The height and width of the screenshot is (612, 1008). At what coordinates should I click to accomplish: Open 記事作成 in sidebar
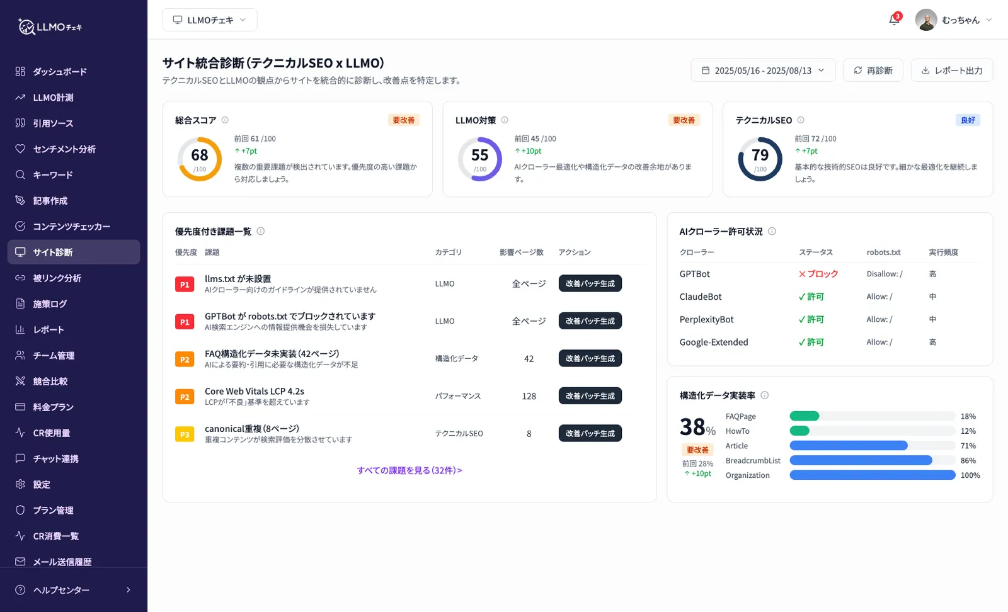pyautogui.click(x=74, y=201)
